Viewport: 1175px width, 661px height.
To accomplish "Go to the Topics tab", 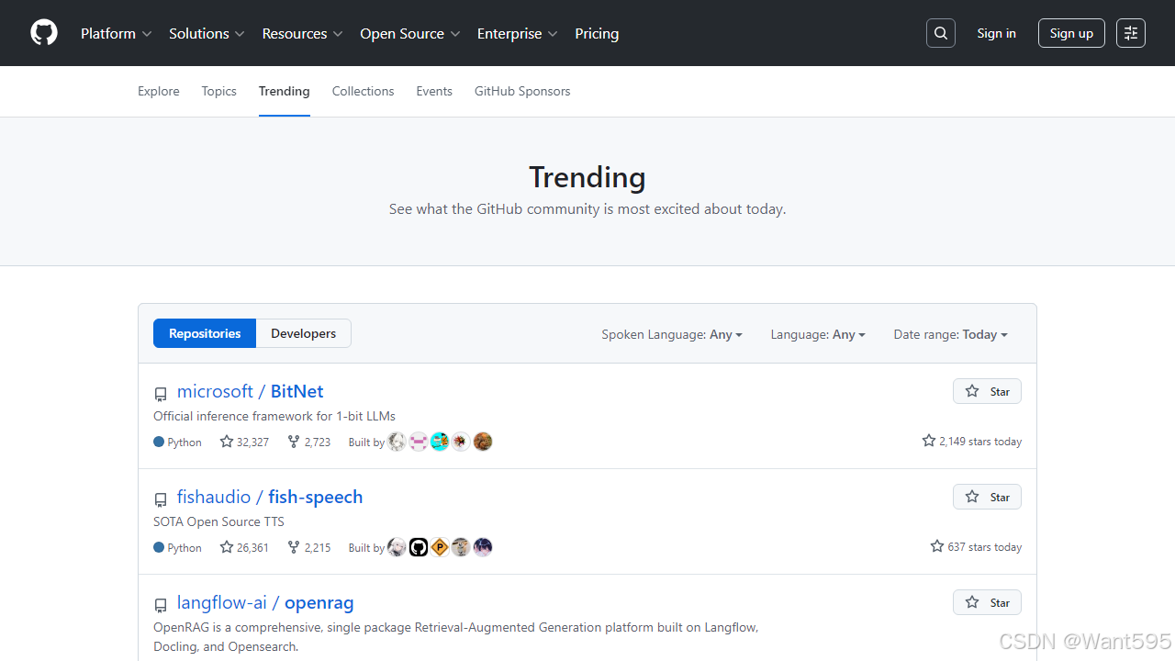I will [x=219, y=91].
